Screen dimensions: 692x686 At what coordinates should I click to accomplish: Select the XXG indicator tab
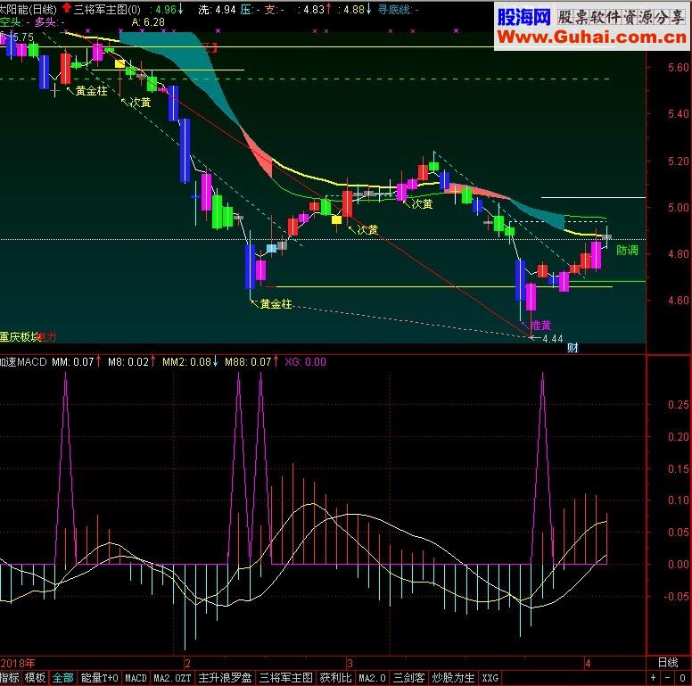pyautogui.click(x=490, y=678)
